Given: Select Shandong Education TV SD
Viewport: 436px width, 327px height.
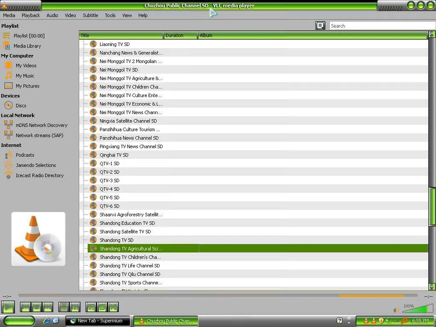Looking at the screenshot, I should point(254,223).
